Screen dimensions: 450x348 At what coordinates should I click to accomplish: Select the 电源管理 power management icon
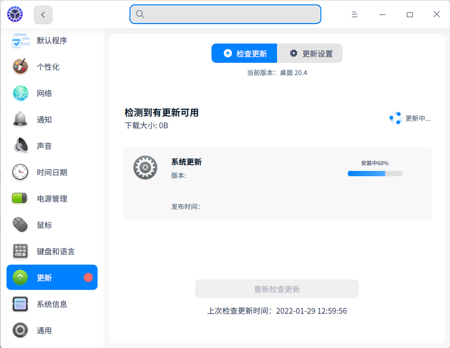coord(20,199)
